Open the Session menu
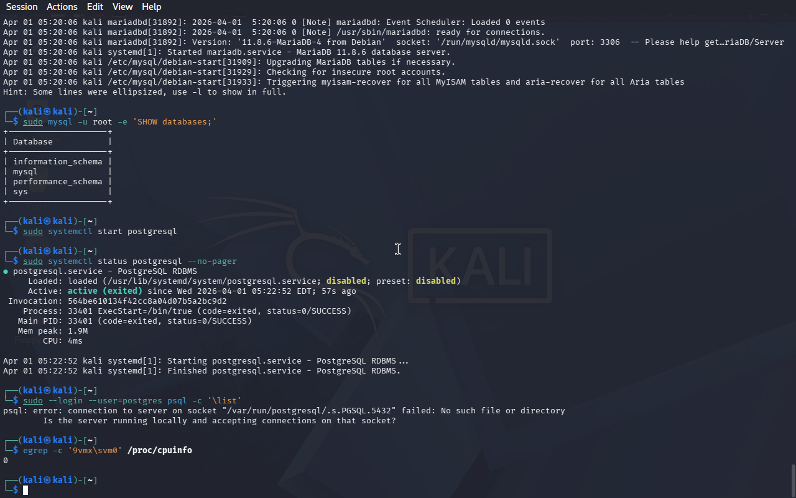This screenshot has width=796, height=498. (22, 7)
